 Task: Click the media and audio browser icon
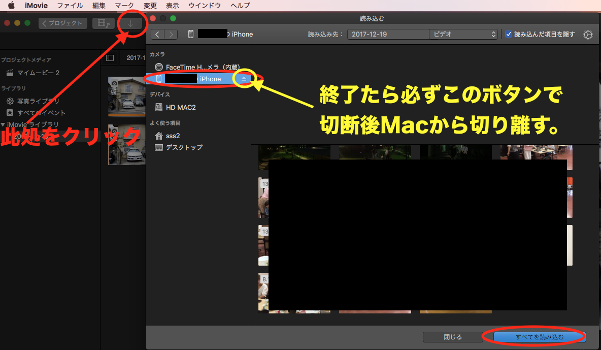coord(104,23)
